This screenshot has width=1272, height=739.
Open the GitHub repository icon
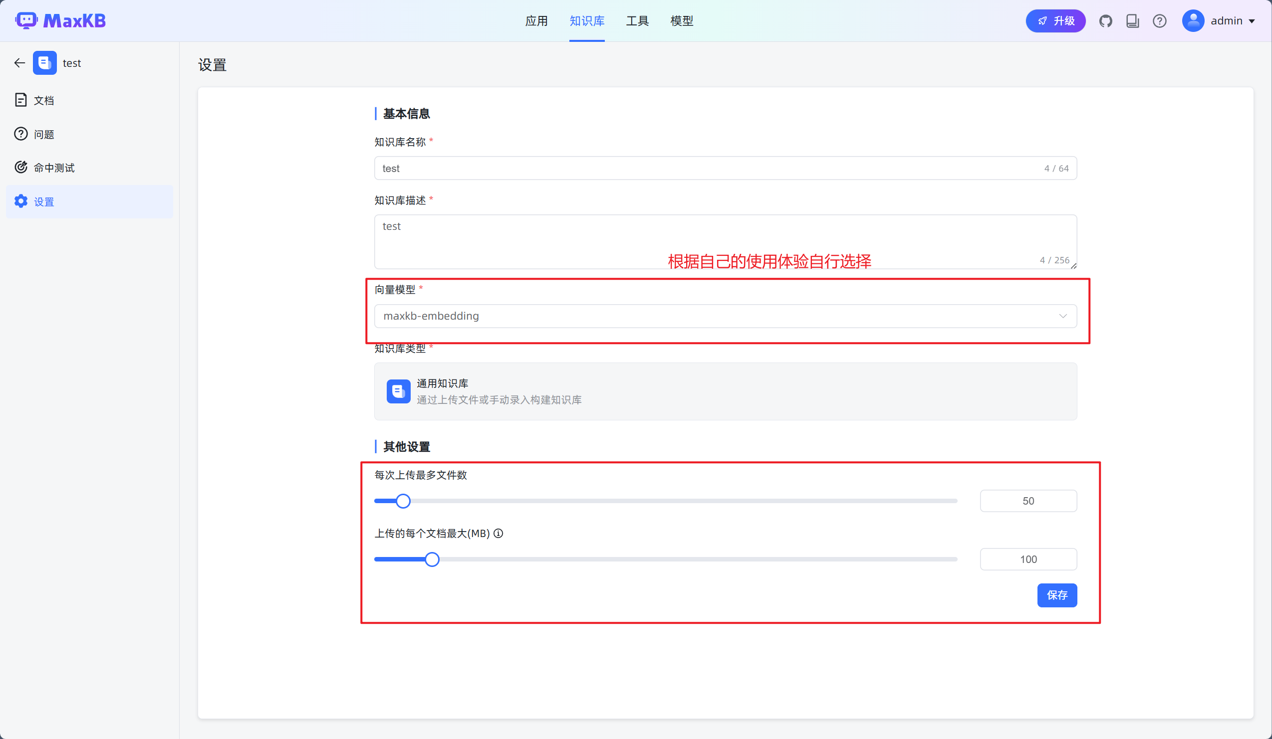point(1105,21)
